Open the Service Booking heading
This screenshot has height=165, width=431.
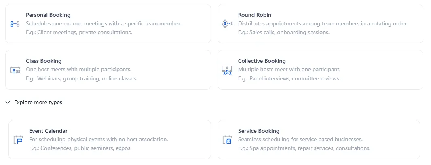tap(258, 131)
